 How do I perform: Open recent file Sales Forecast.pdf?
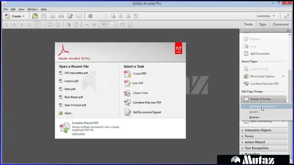pyautogui.click(x=75, y=105)
